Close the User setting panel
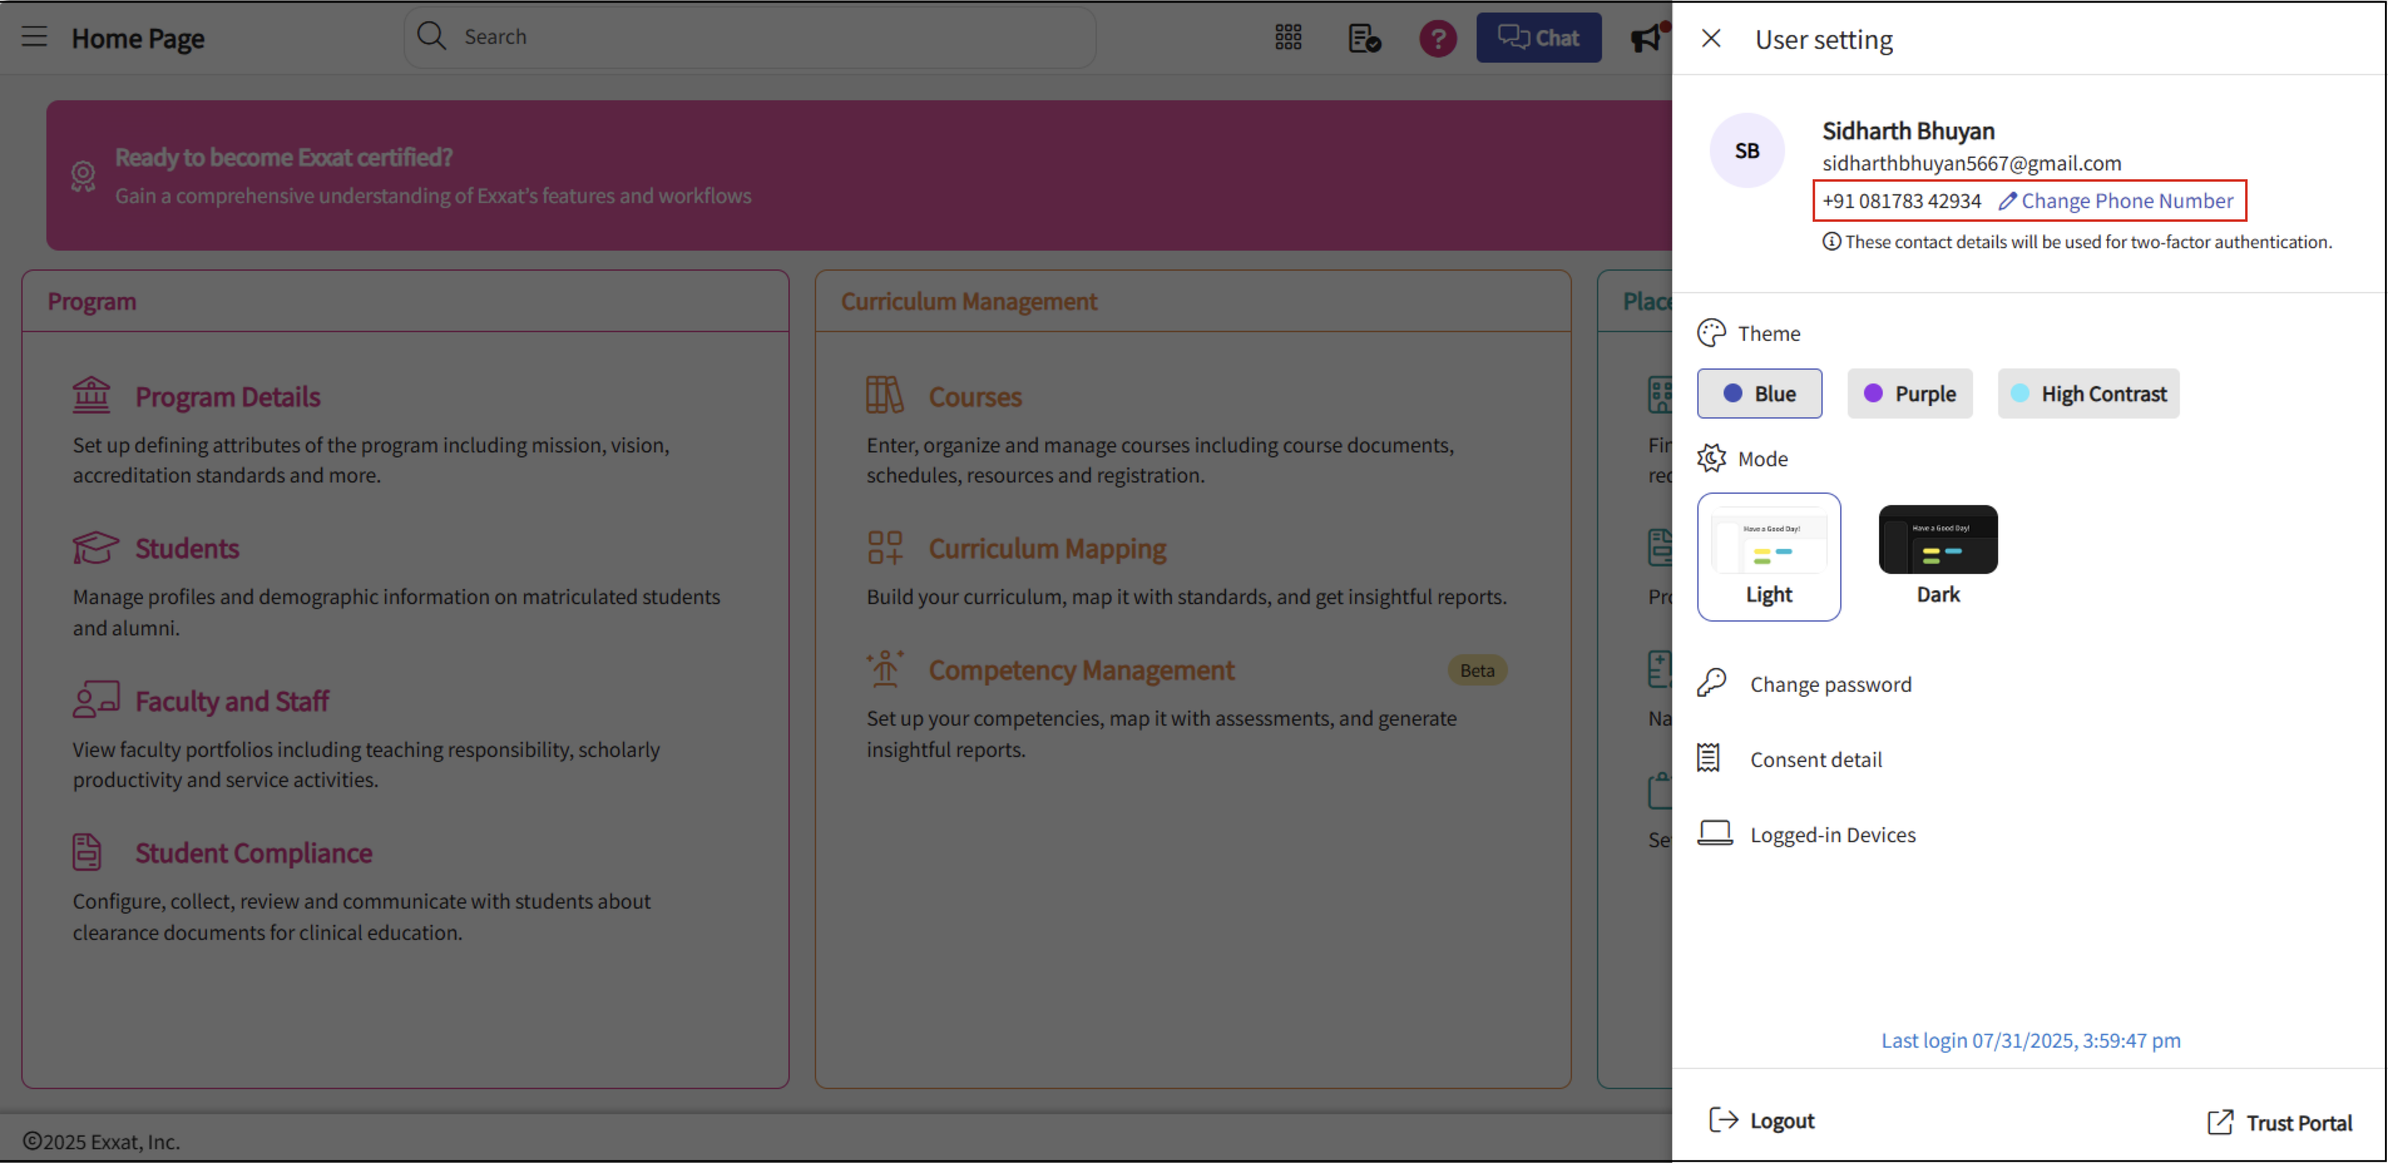The height and width of the screenshot is (1163, 2388). click(x=1710, y=38)
